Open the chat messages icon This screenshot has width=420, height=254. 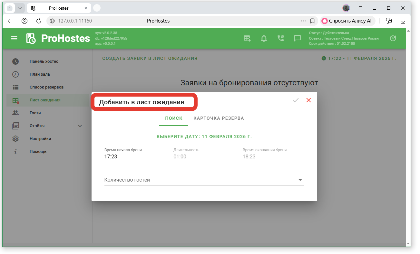pos(297,38)
